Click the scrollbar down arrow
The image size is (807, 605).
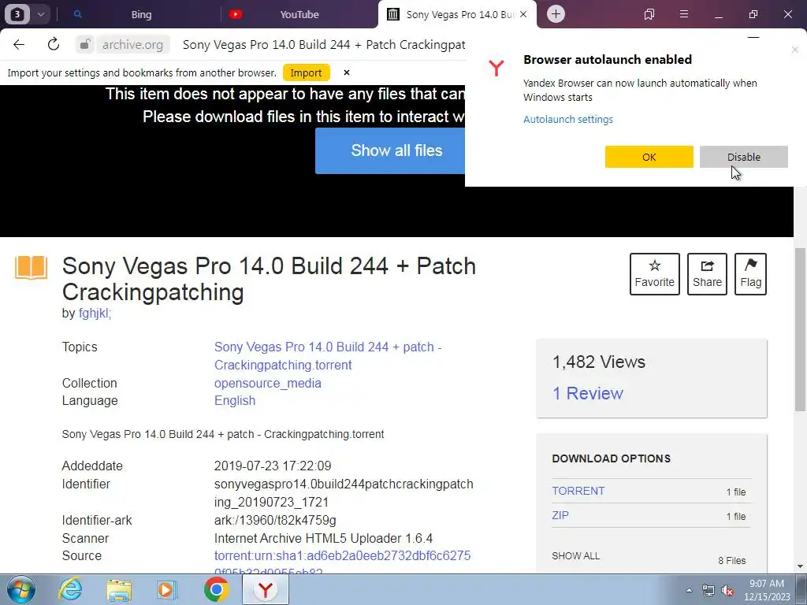point(801,566)
